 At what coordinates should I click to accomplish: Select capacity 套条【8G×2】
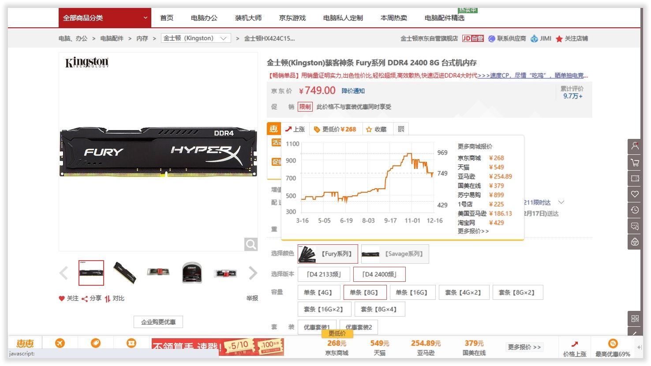coord(517,292)
